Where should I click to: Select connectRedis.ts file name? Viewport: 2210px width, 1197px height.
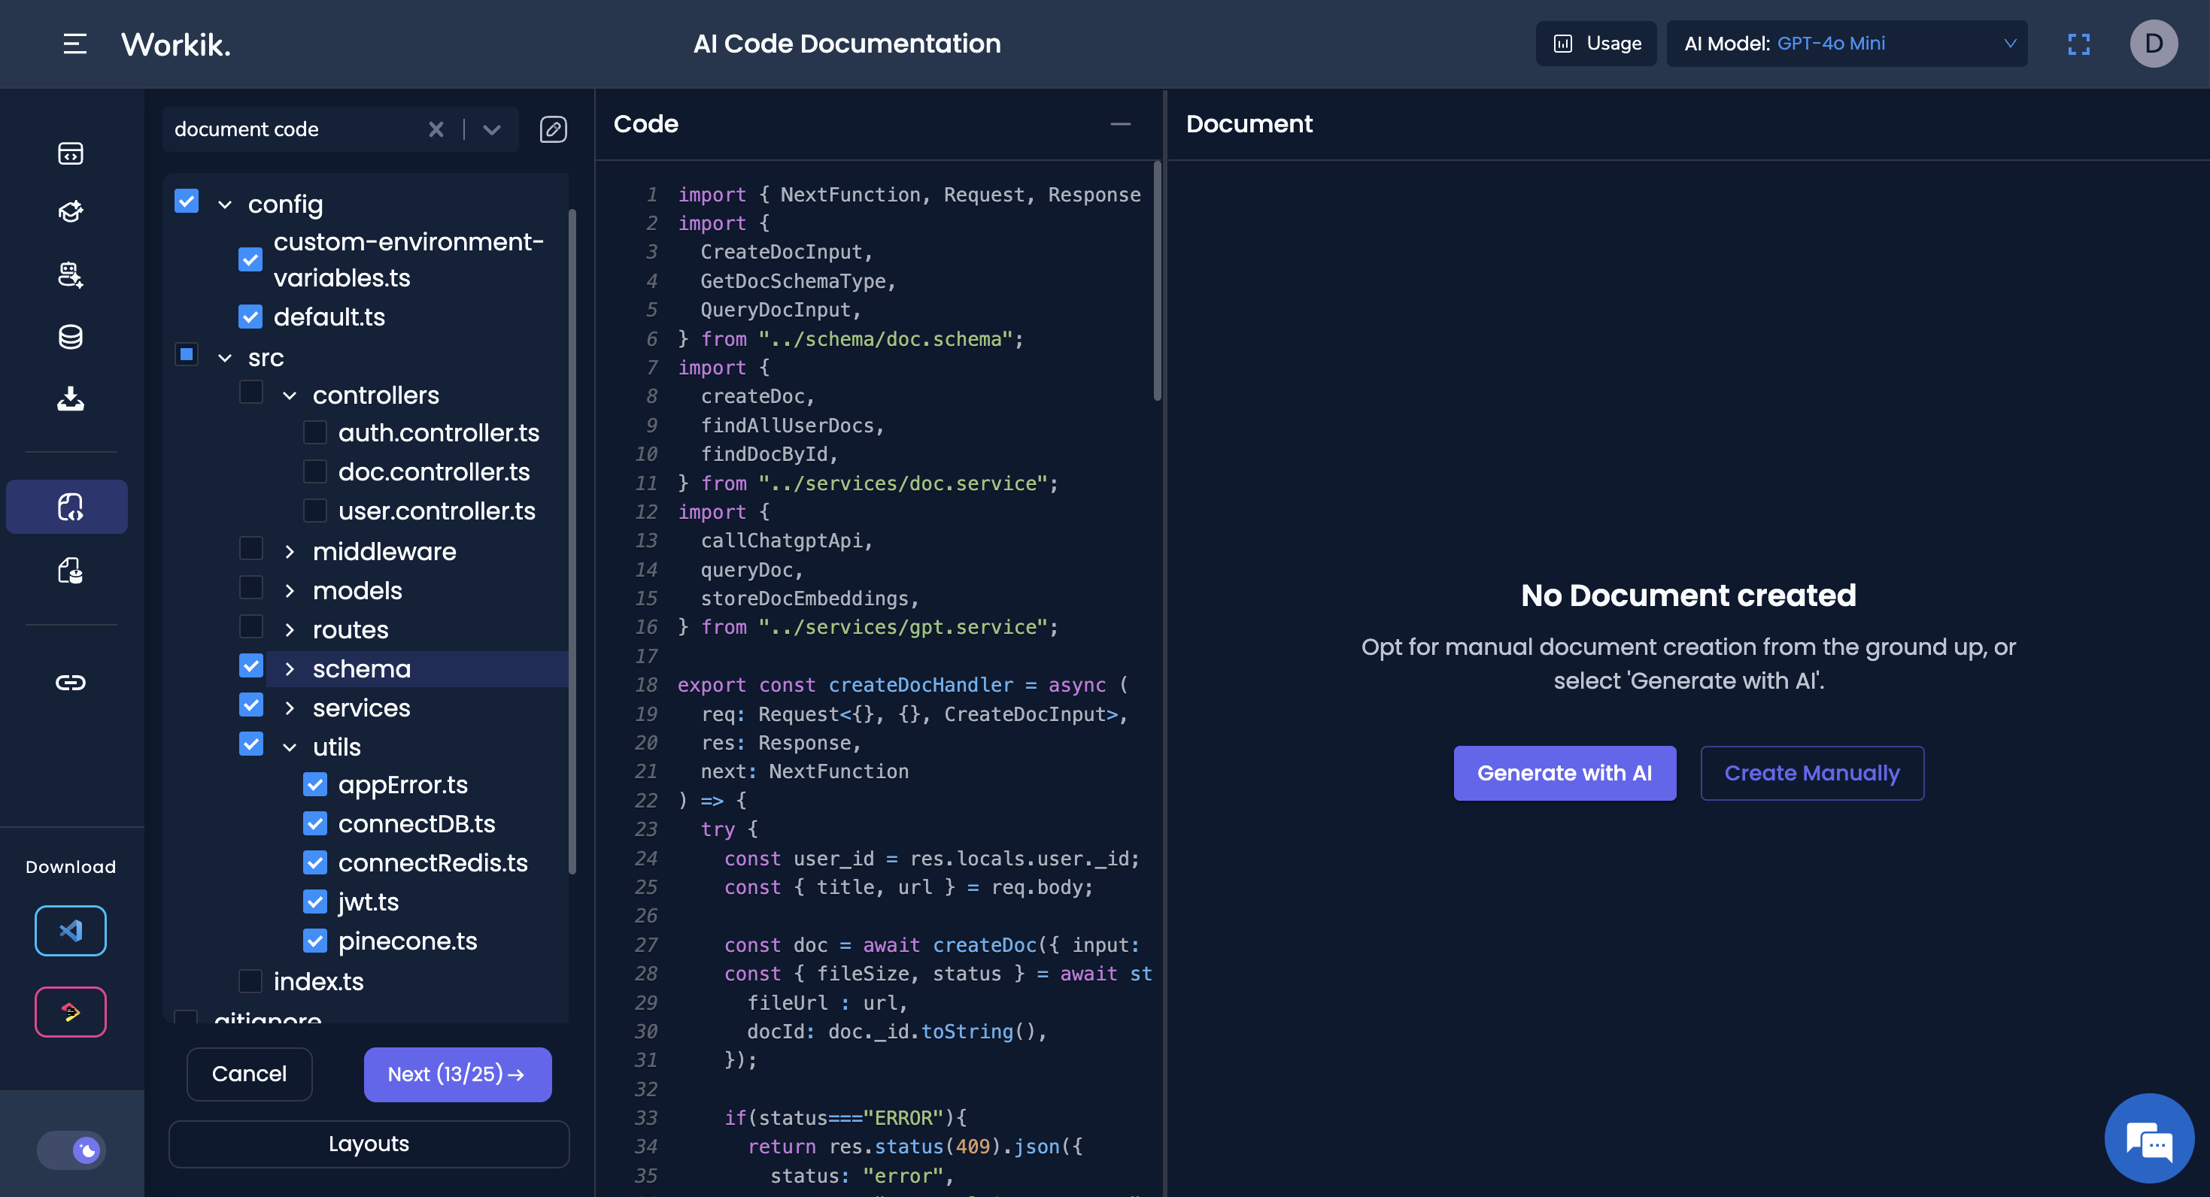[433, 862]
